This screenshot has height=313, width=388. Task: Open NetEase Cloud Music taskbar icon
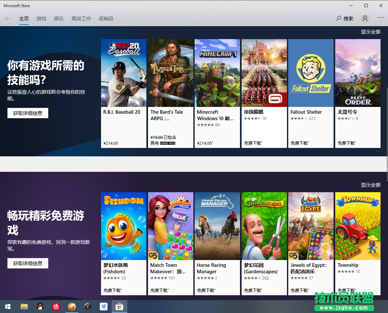pyautogui.click(x=56, y=307)
